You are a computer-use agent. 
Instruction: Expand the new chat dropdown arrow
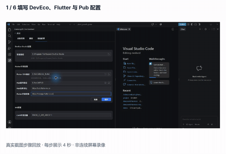point(202,29)
